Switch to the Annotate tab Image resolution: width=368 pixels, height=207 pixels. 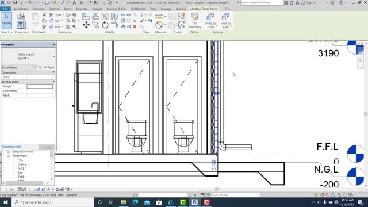[82, 9]
